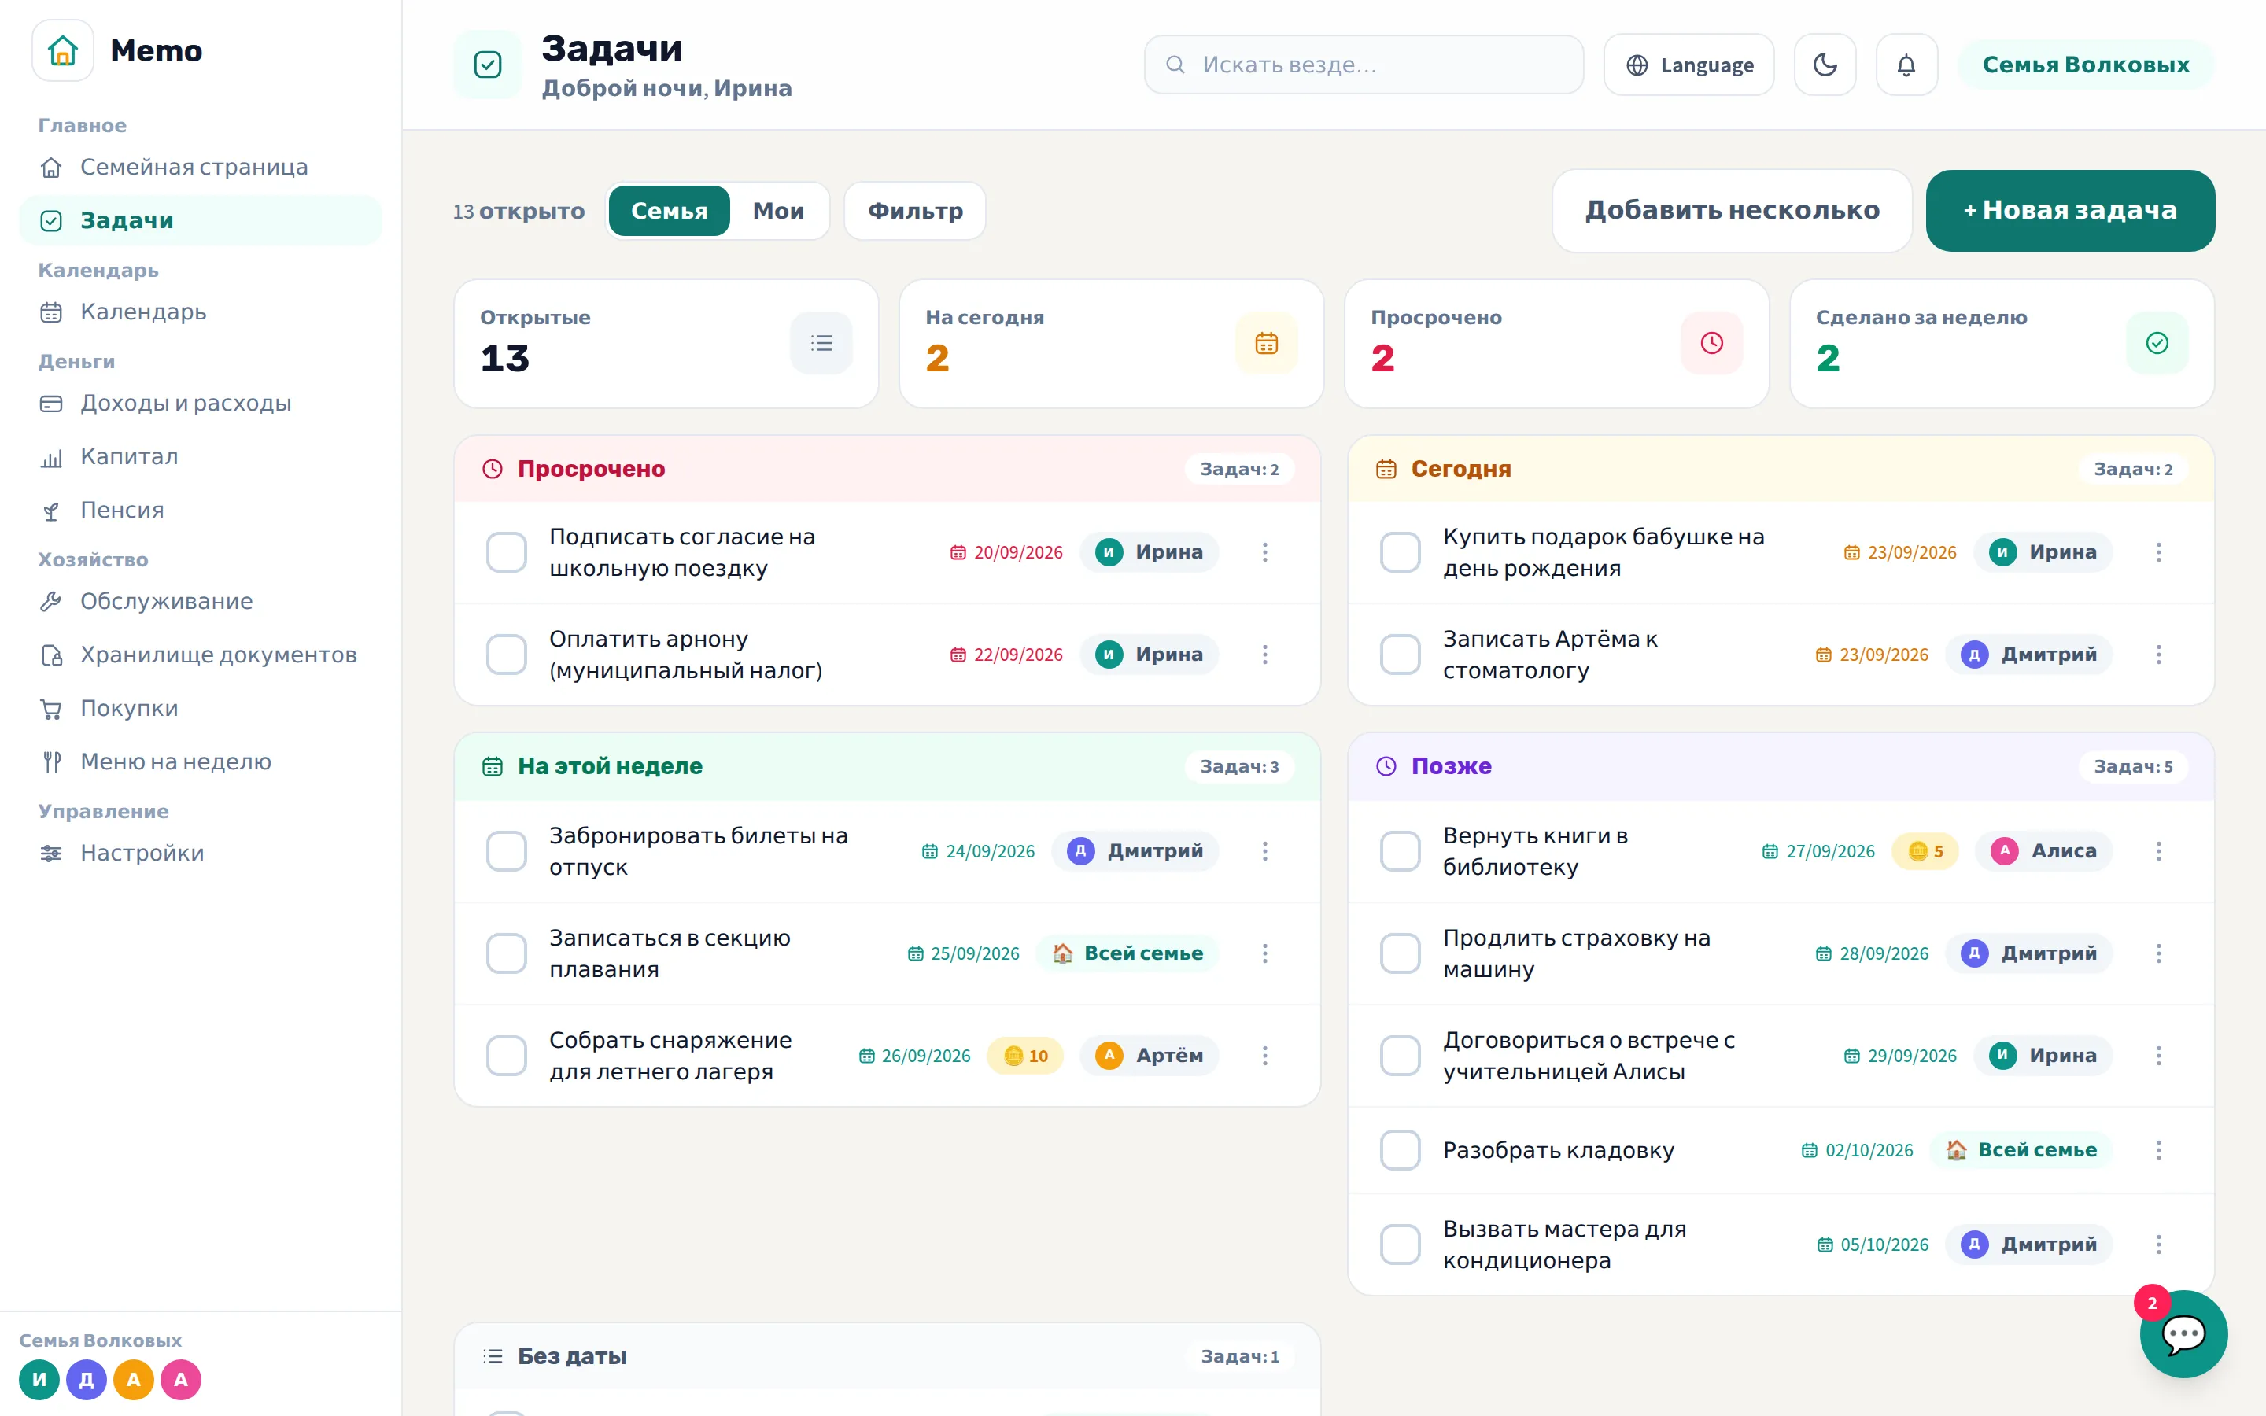Click the Открытые list icon
The height and width of the screenshot is (1416, 2266).
pos(821,343)
